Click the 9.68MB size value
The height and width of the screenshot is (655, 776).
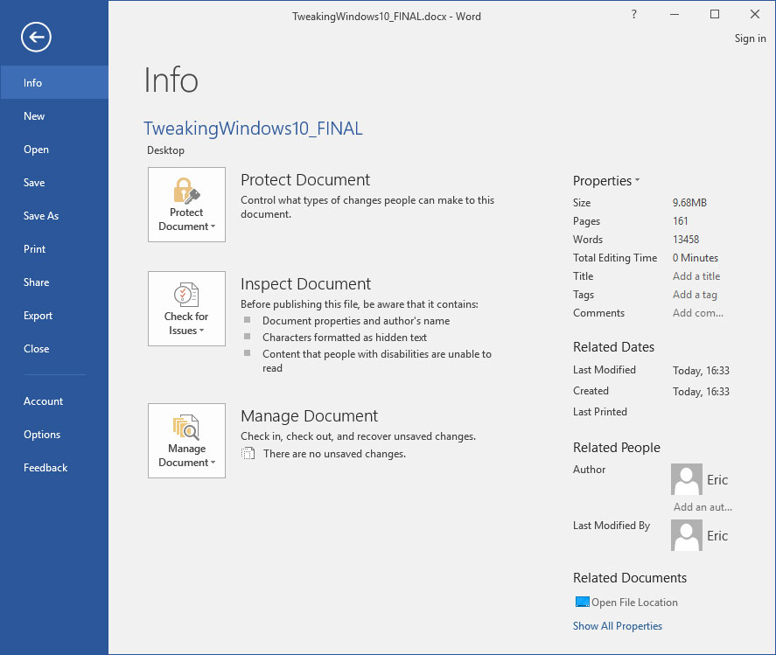(x=689, y=203)
